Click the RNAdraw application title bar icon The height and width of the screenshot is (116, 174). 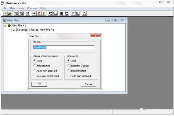3,3
